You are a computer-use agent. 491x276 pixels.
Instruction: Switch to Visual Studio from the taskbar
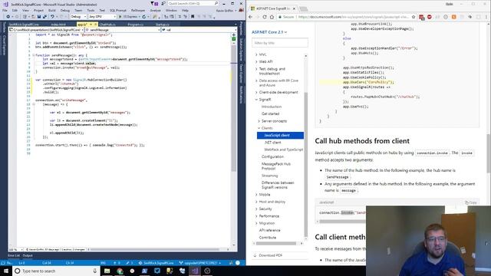tap(195, 271)
